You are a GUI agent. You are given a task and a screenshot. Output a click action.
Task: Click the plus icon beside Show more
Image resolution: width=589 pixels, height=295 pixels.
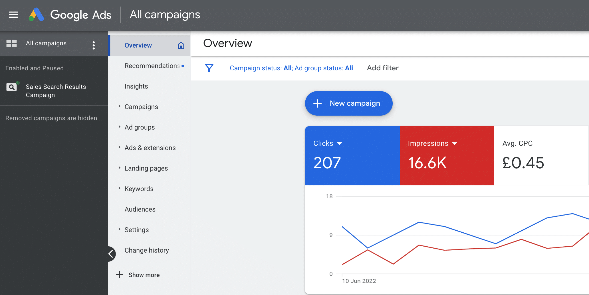119,274
